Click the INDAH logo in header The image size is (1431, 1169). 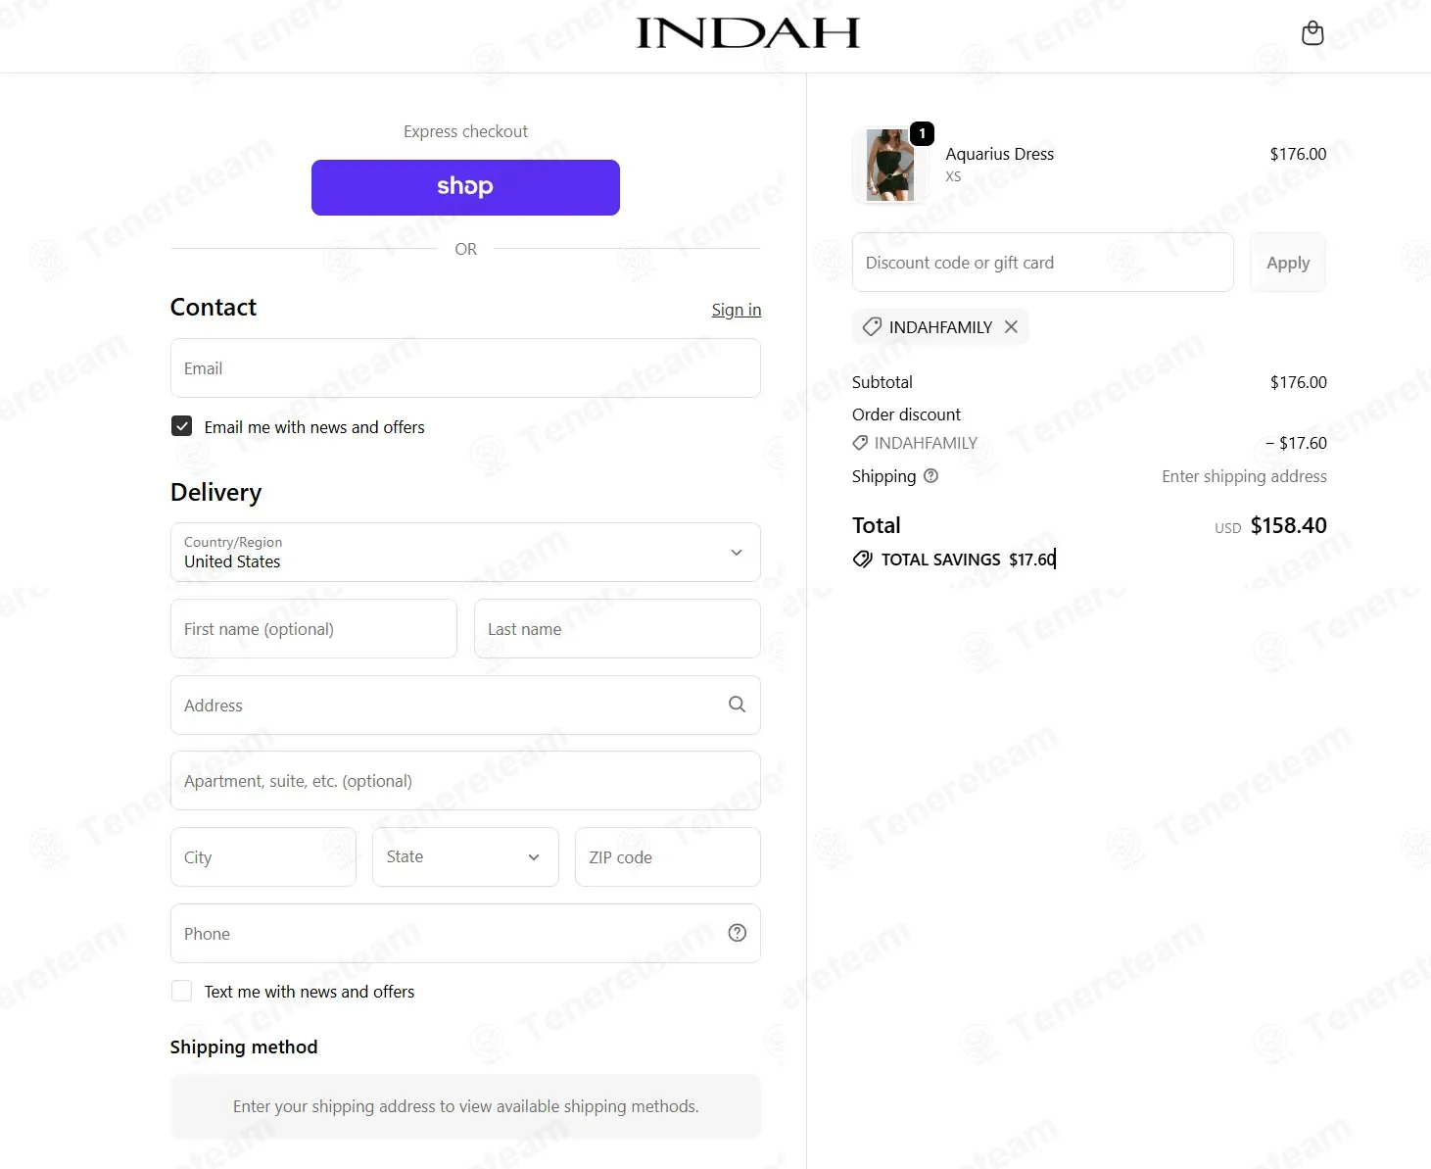748,33
